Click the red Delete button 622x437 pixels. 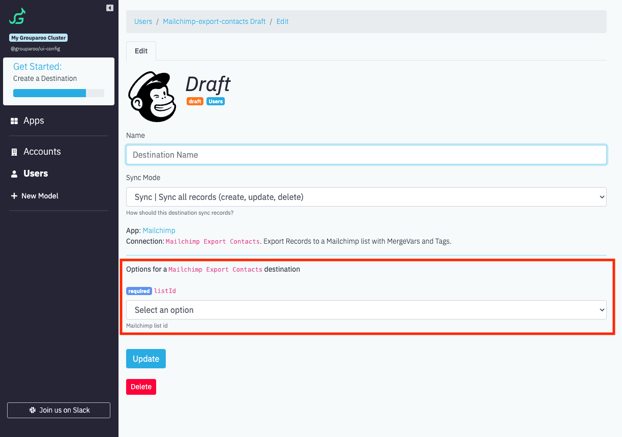(x=141, y=387)
